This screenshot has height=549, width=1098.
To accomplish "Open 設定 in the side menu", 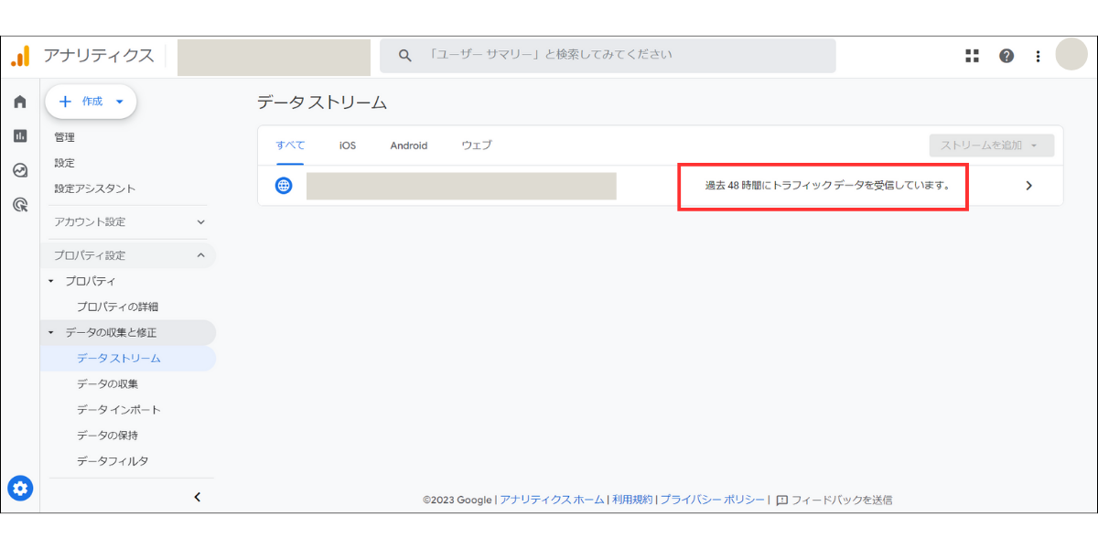I will pos(64,163).
